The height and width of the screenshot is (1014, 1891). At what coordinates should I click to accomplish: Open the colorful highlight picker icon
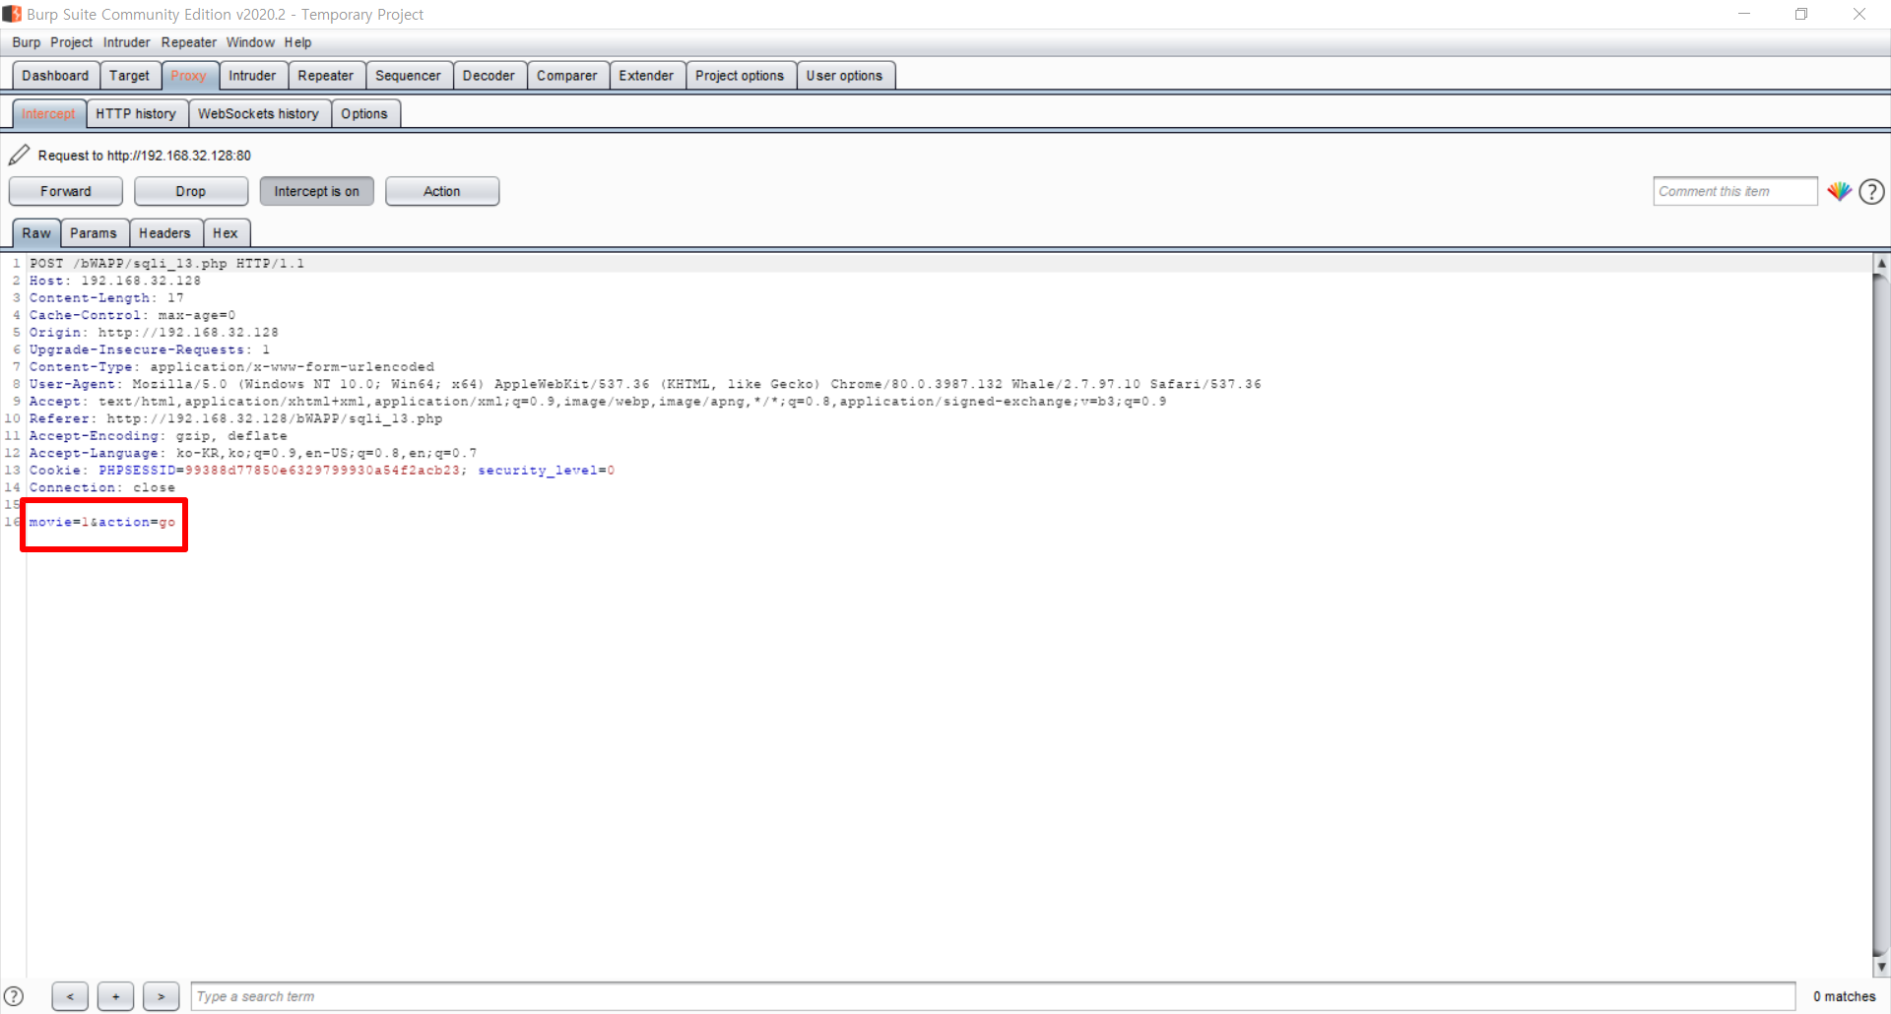pos(1839,191)
